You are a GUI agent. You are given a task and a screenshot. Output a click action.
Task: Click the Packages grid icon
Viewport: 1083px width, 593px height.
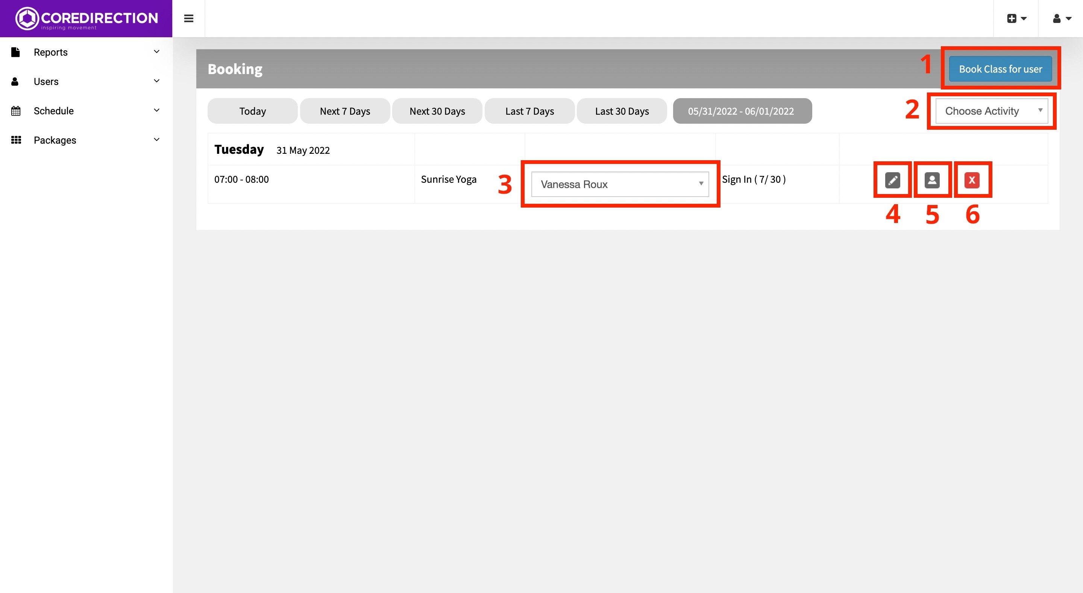pos(16,140)
